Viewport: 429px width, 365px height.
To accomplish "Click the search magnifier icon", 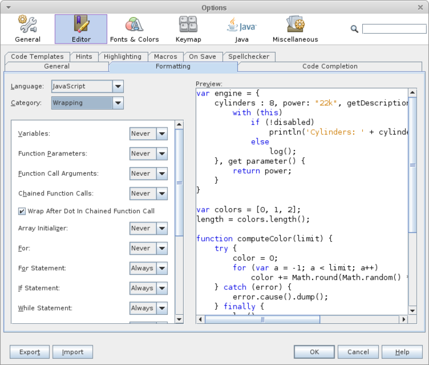I will pos(354,29).
